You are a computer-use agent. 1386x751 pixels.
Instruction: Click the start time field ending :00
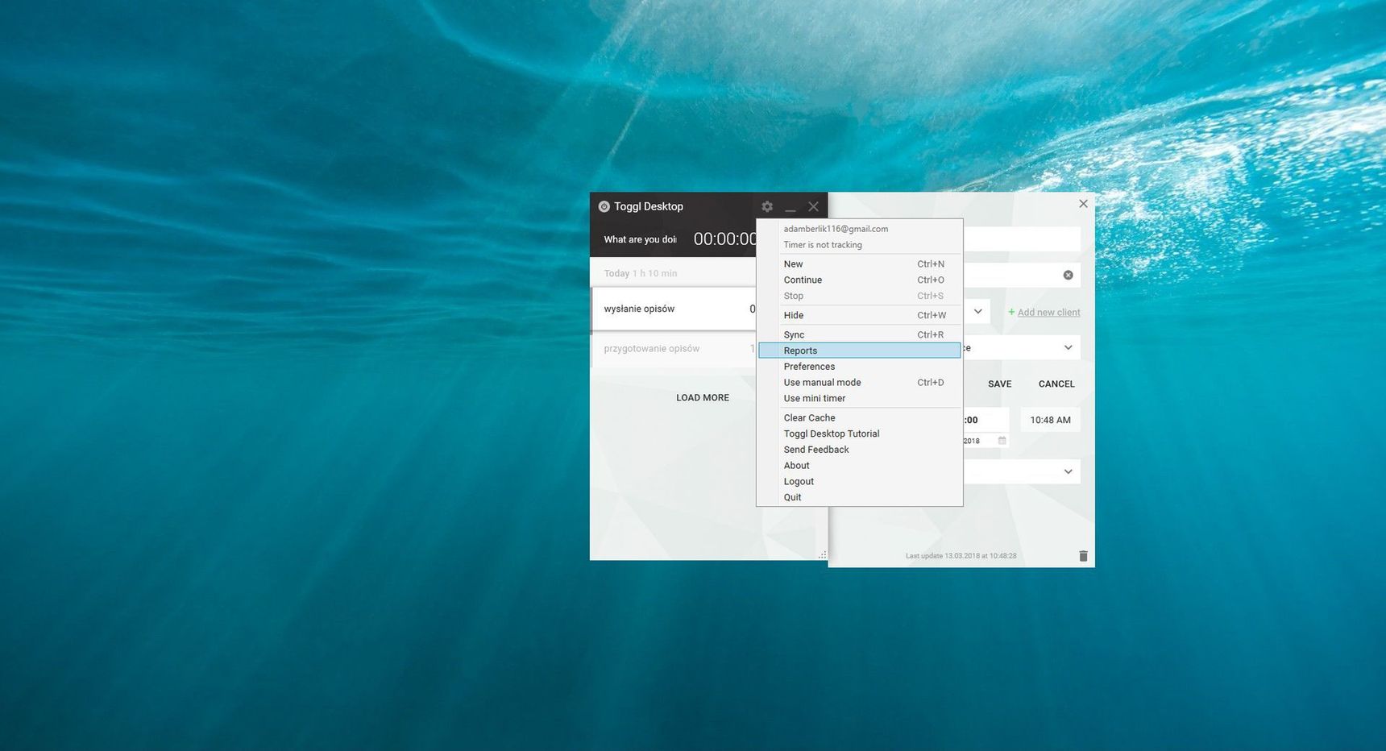(x=986, y=420)
